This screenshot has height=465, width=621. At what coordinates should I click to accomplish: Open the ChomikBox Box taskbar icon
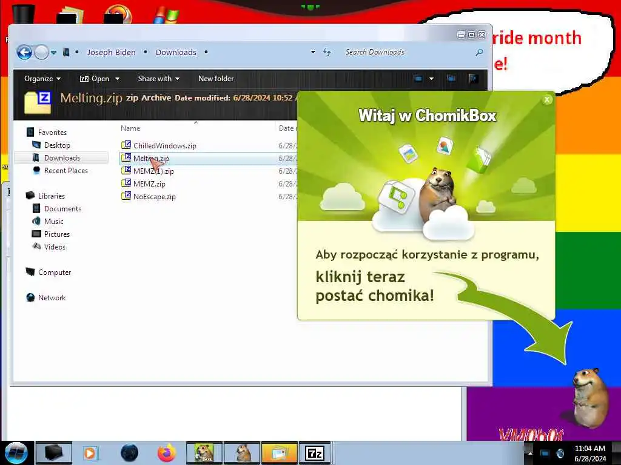pyautogui.click(x=204, y=453)
